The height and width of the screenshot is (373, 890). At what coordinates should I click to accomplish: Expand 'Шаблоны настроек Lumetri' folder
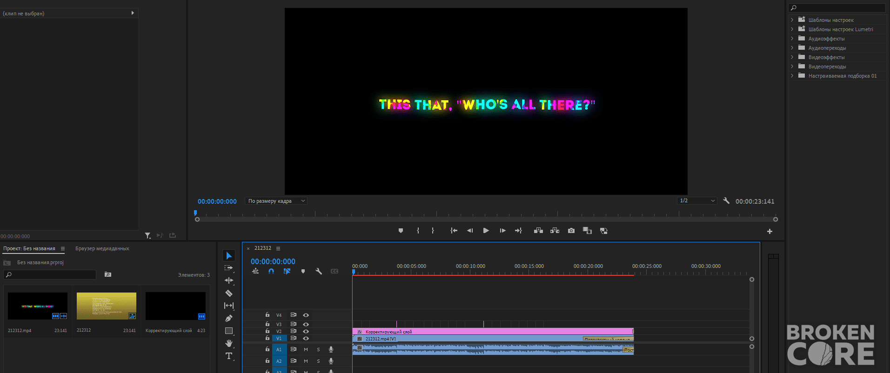click(x=792, y=29)
